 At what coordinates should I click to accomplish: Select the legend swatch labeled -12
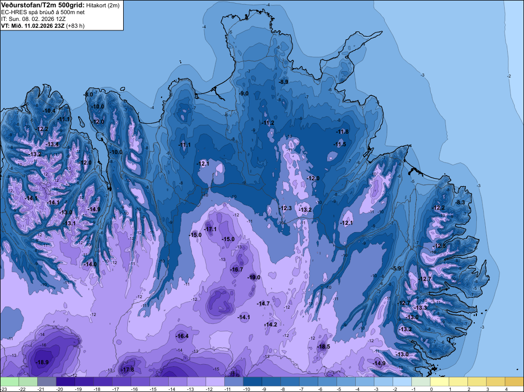pos(215,382)
